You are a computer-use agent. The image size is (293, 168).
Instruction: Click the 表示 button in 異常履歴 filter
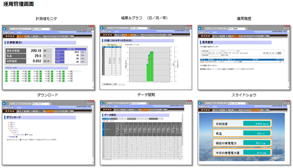(279, 53)
